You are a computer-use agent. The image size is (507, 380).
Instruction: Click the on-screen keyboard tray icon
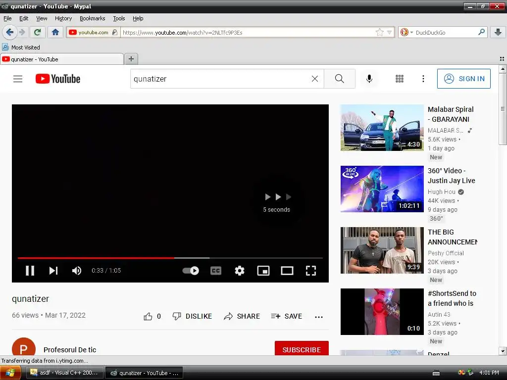436,373
